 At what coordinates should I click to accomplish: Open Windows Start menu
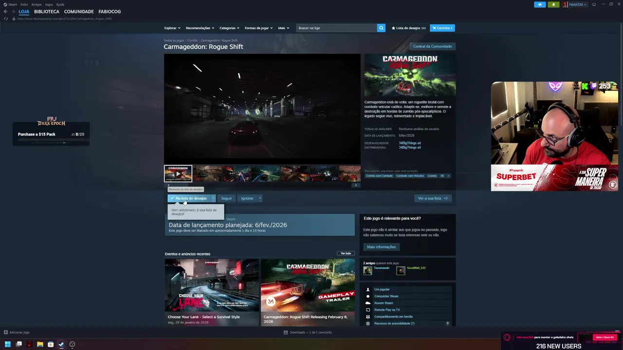tap(7, 344)
